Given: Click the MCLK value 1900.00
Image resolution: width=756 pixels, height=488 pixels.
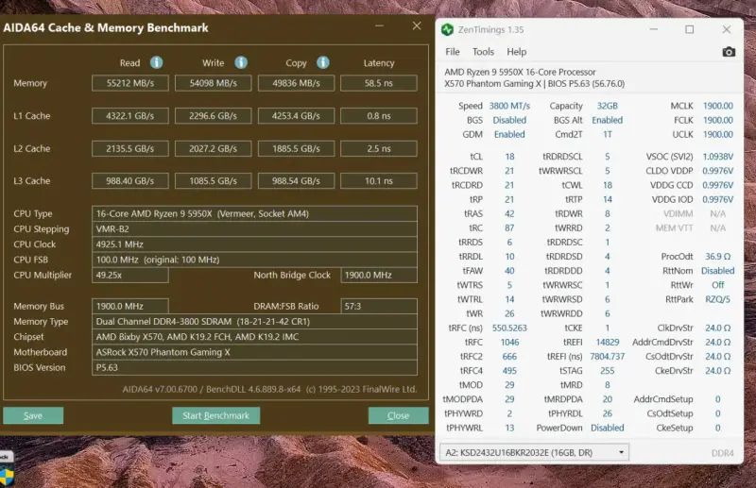Looking at the screenshot, I should 717,106.
